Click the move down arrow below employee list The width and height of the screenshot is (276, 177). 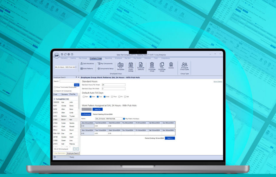pos(78,149)
